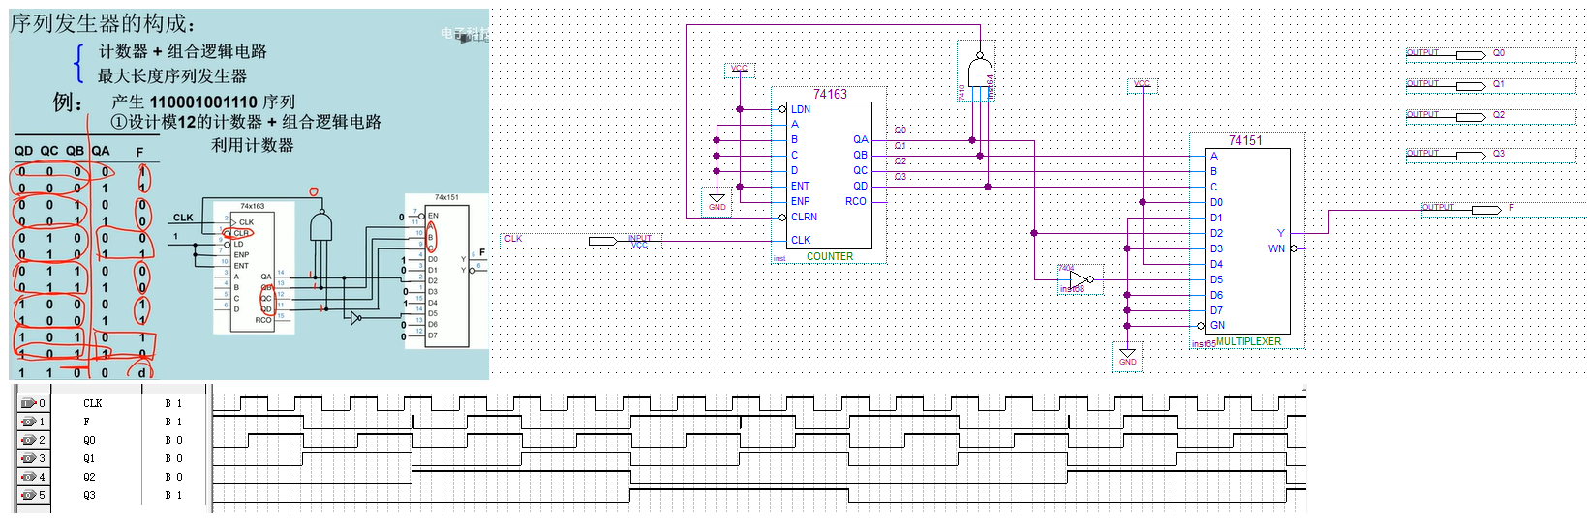Click the lecture slide thumbnail image
Image resolution: width=1587 pixels, height=525 pixels.
[249, 193]
